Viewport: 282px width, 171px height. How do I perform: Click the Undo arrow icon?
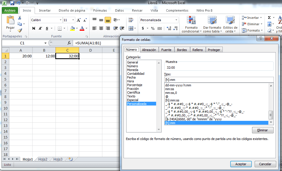pos(19,3)
